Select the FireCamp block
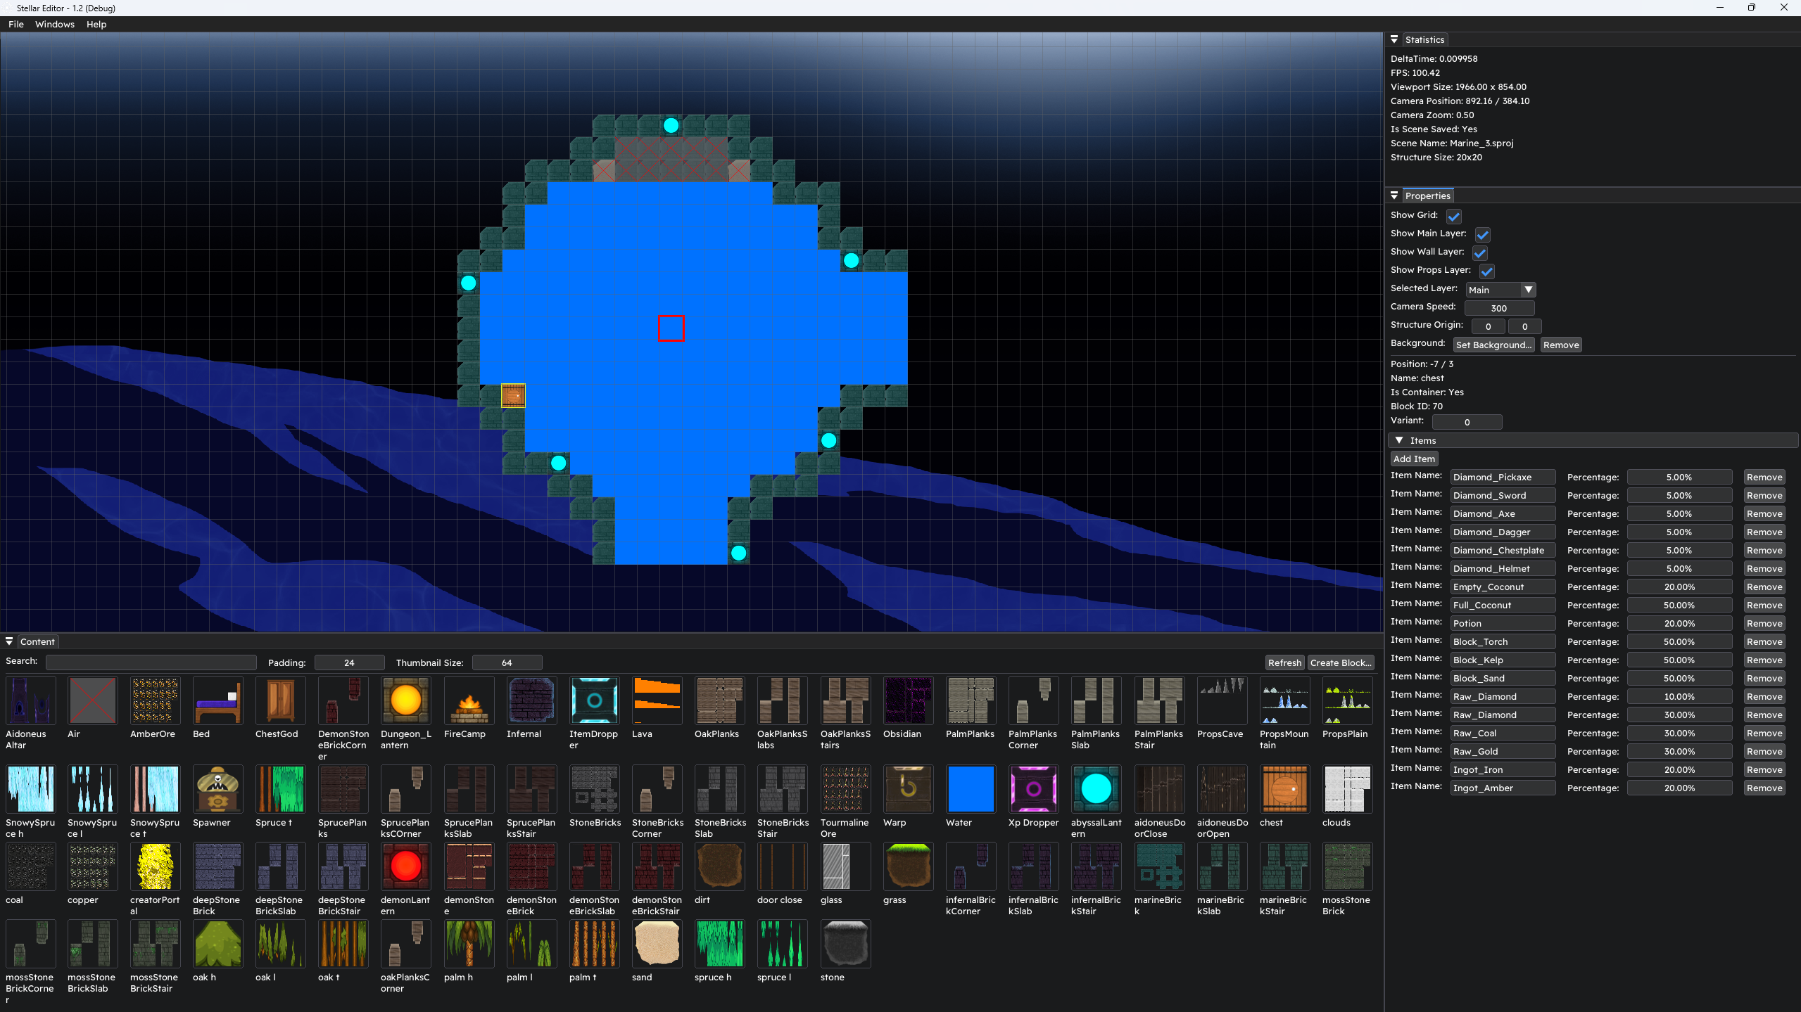 469,700
